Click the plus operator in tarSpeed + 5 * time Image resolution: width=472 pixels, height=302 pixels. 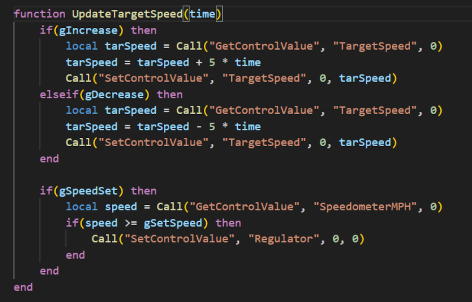[x=199, y=63]
